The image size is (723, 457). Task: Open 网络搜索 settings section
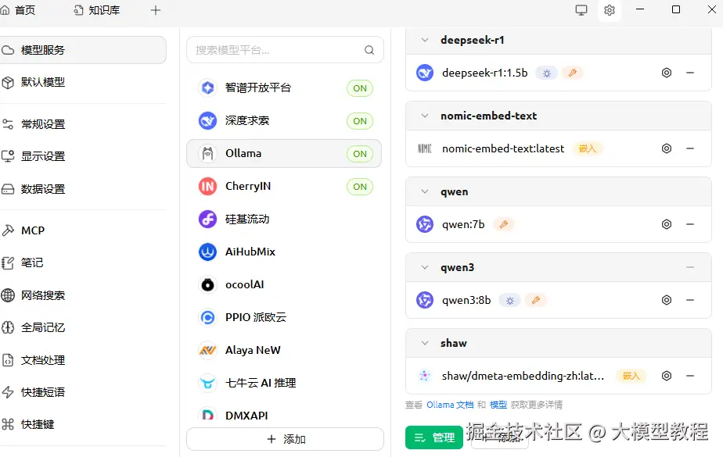[x=82, y=295]
